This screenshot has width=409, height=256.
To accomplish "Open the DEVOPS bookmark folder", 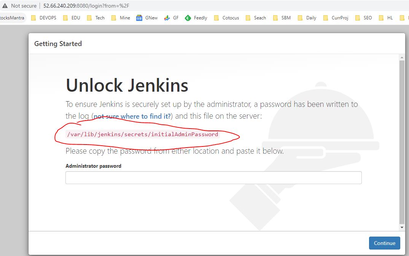I will [x=43, y=18].
